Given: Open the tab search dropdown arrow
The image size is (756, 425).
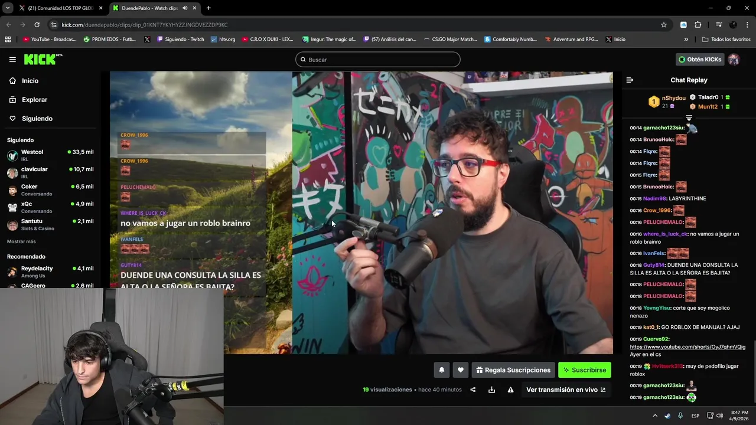Looking at the screenshot, I should coord(7,8).
